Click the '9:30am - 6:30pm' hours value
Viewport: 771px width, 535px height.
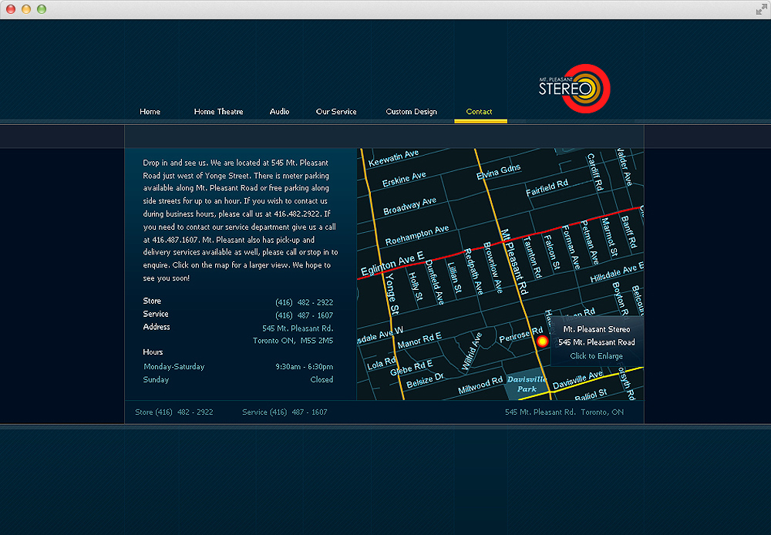[305, 367]
